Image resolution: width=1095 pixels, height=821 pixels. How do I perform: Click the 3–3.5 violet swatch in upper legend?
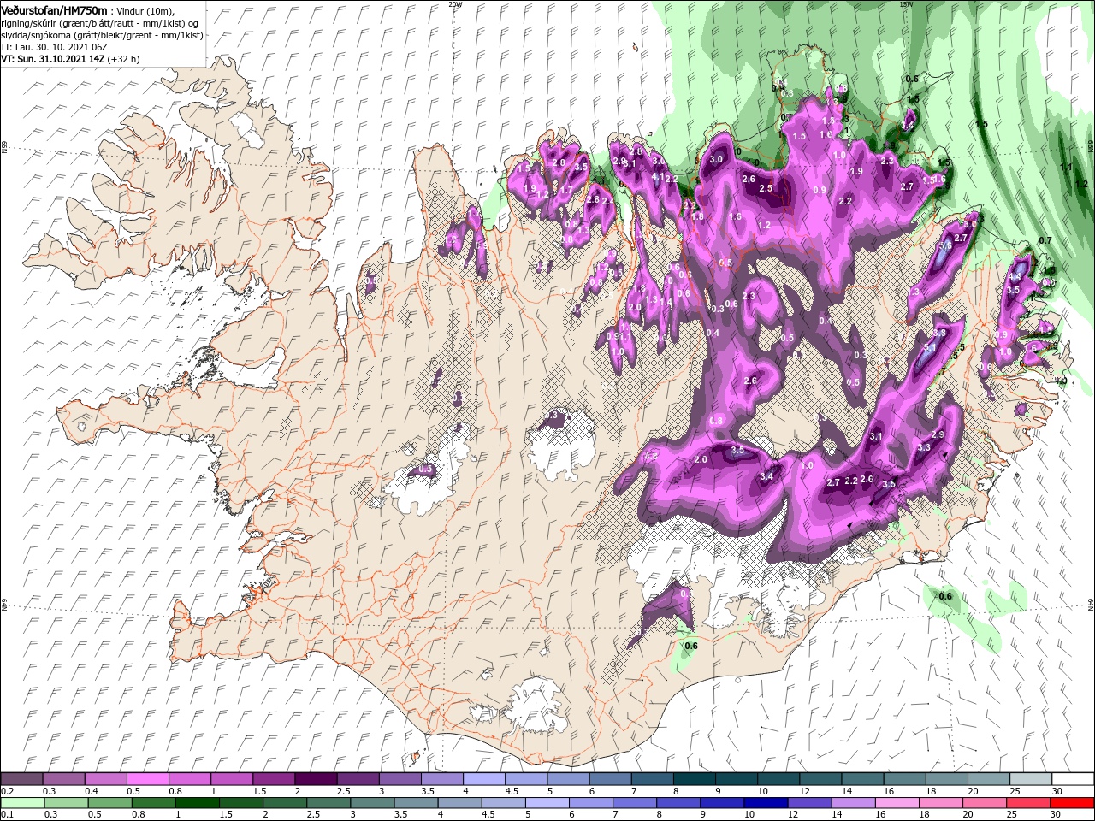click(x=399, y=779)
